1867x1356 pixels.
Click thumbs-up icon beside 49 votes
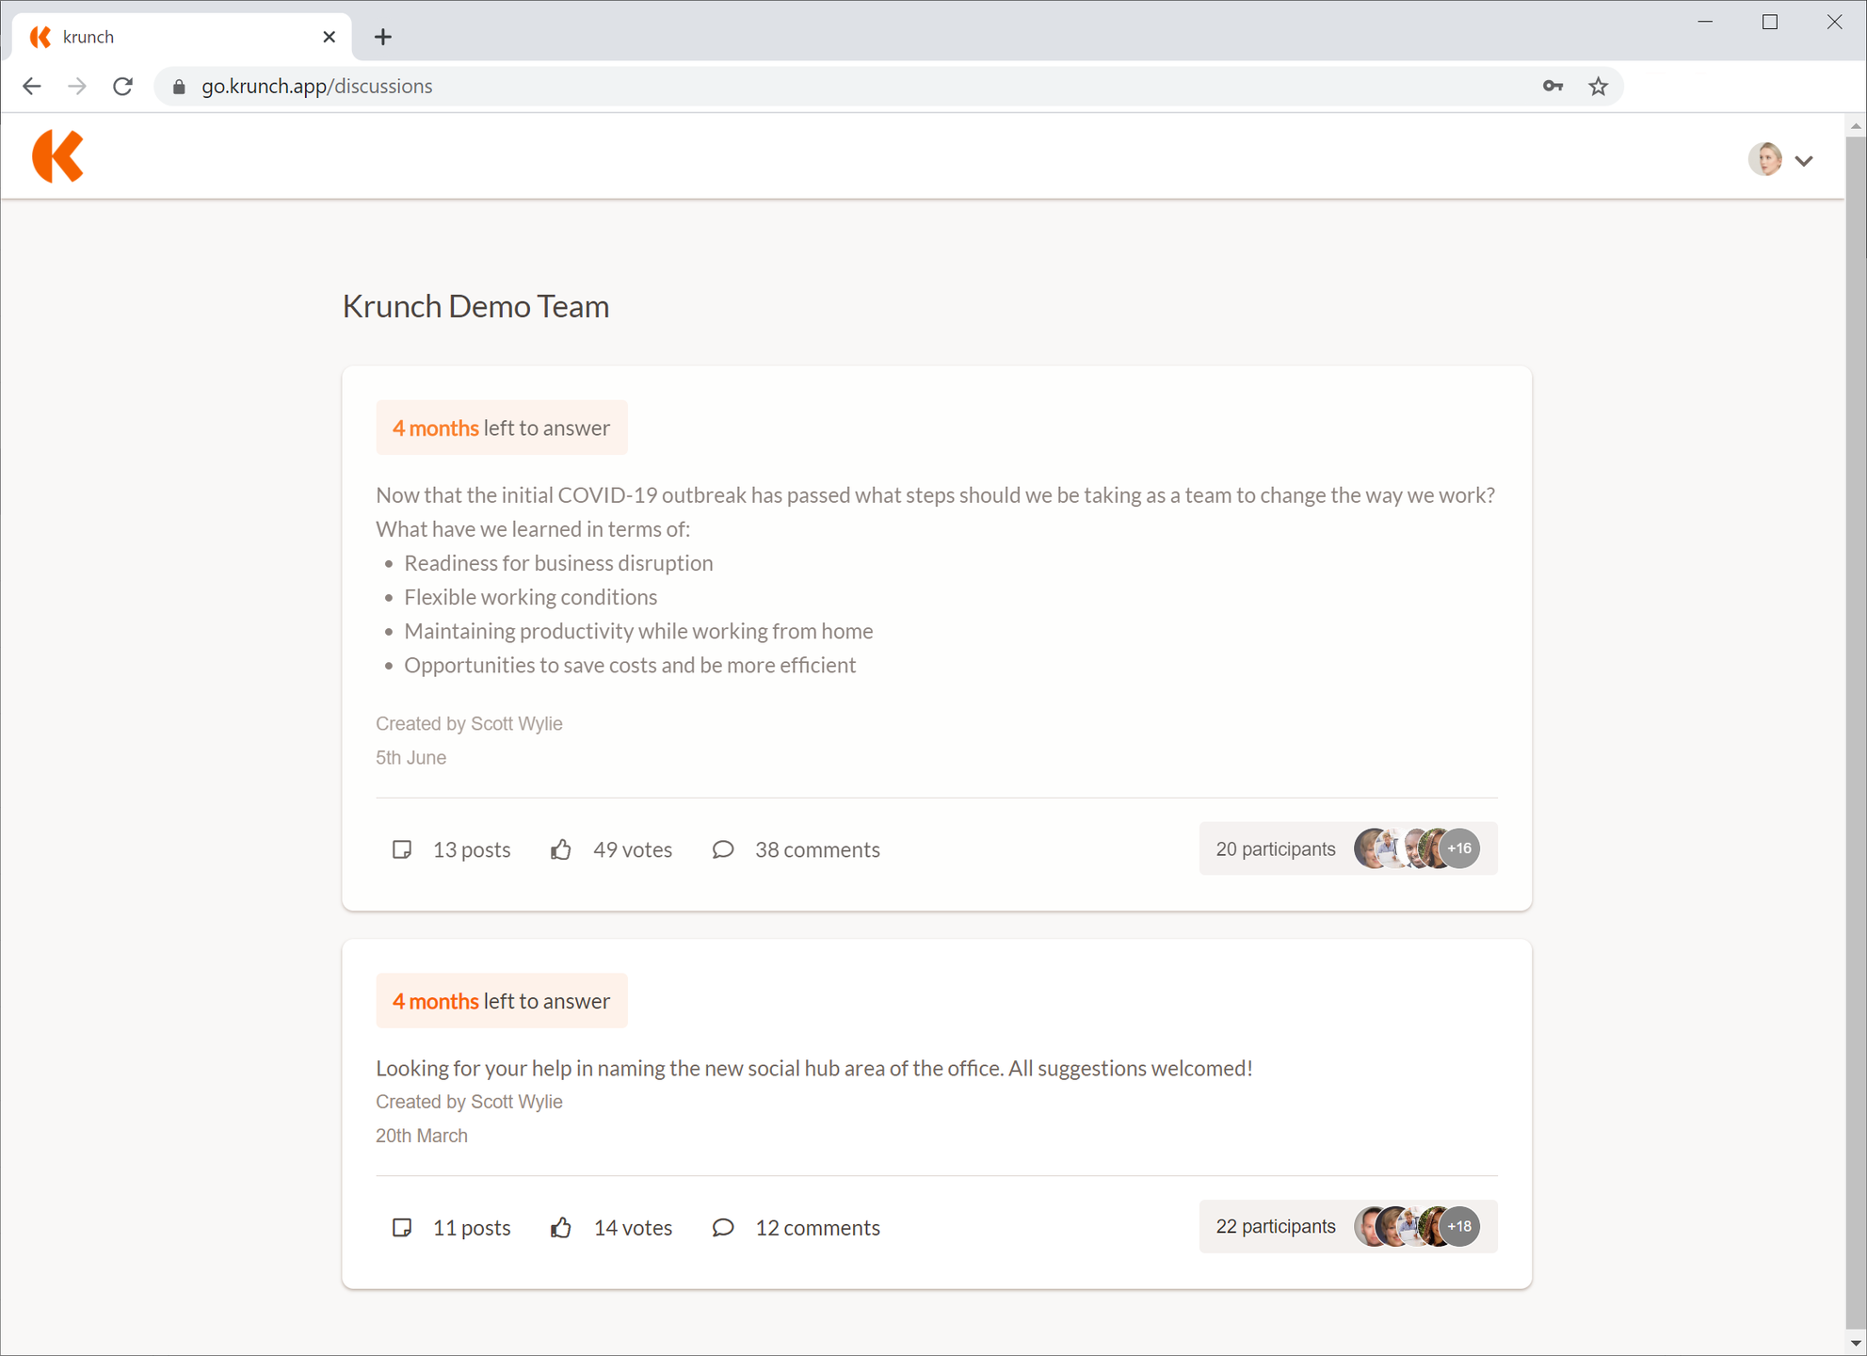tap(561, 849)
